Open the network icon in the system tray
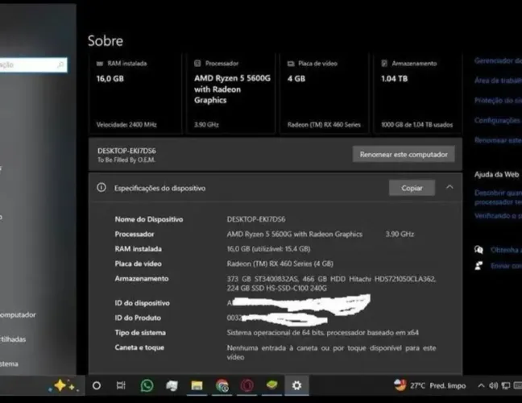The width and height of the screenshot is (522, 403). pyautogui.click(x=506, y=386)
